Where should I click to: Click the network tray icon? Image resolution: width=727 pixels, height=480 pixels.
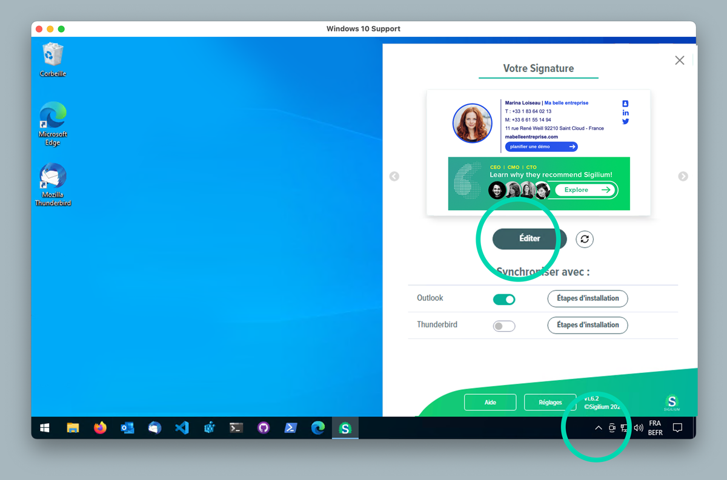(x=625, y=428)
